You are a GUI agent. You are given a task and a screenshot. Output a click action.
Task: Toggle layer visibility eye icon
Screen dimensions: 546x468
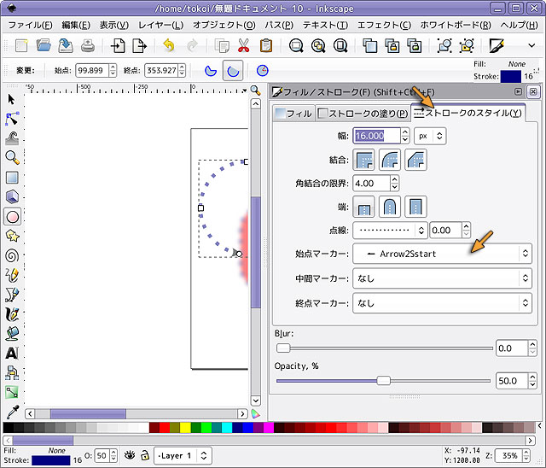coord(130,455)
